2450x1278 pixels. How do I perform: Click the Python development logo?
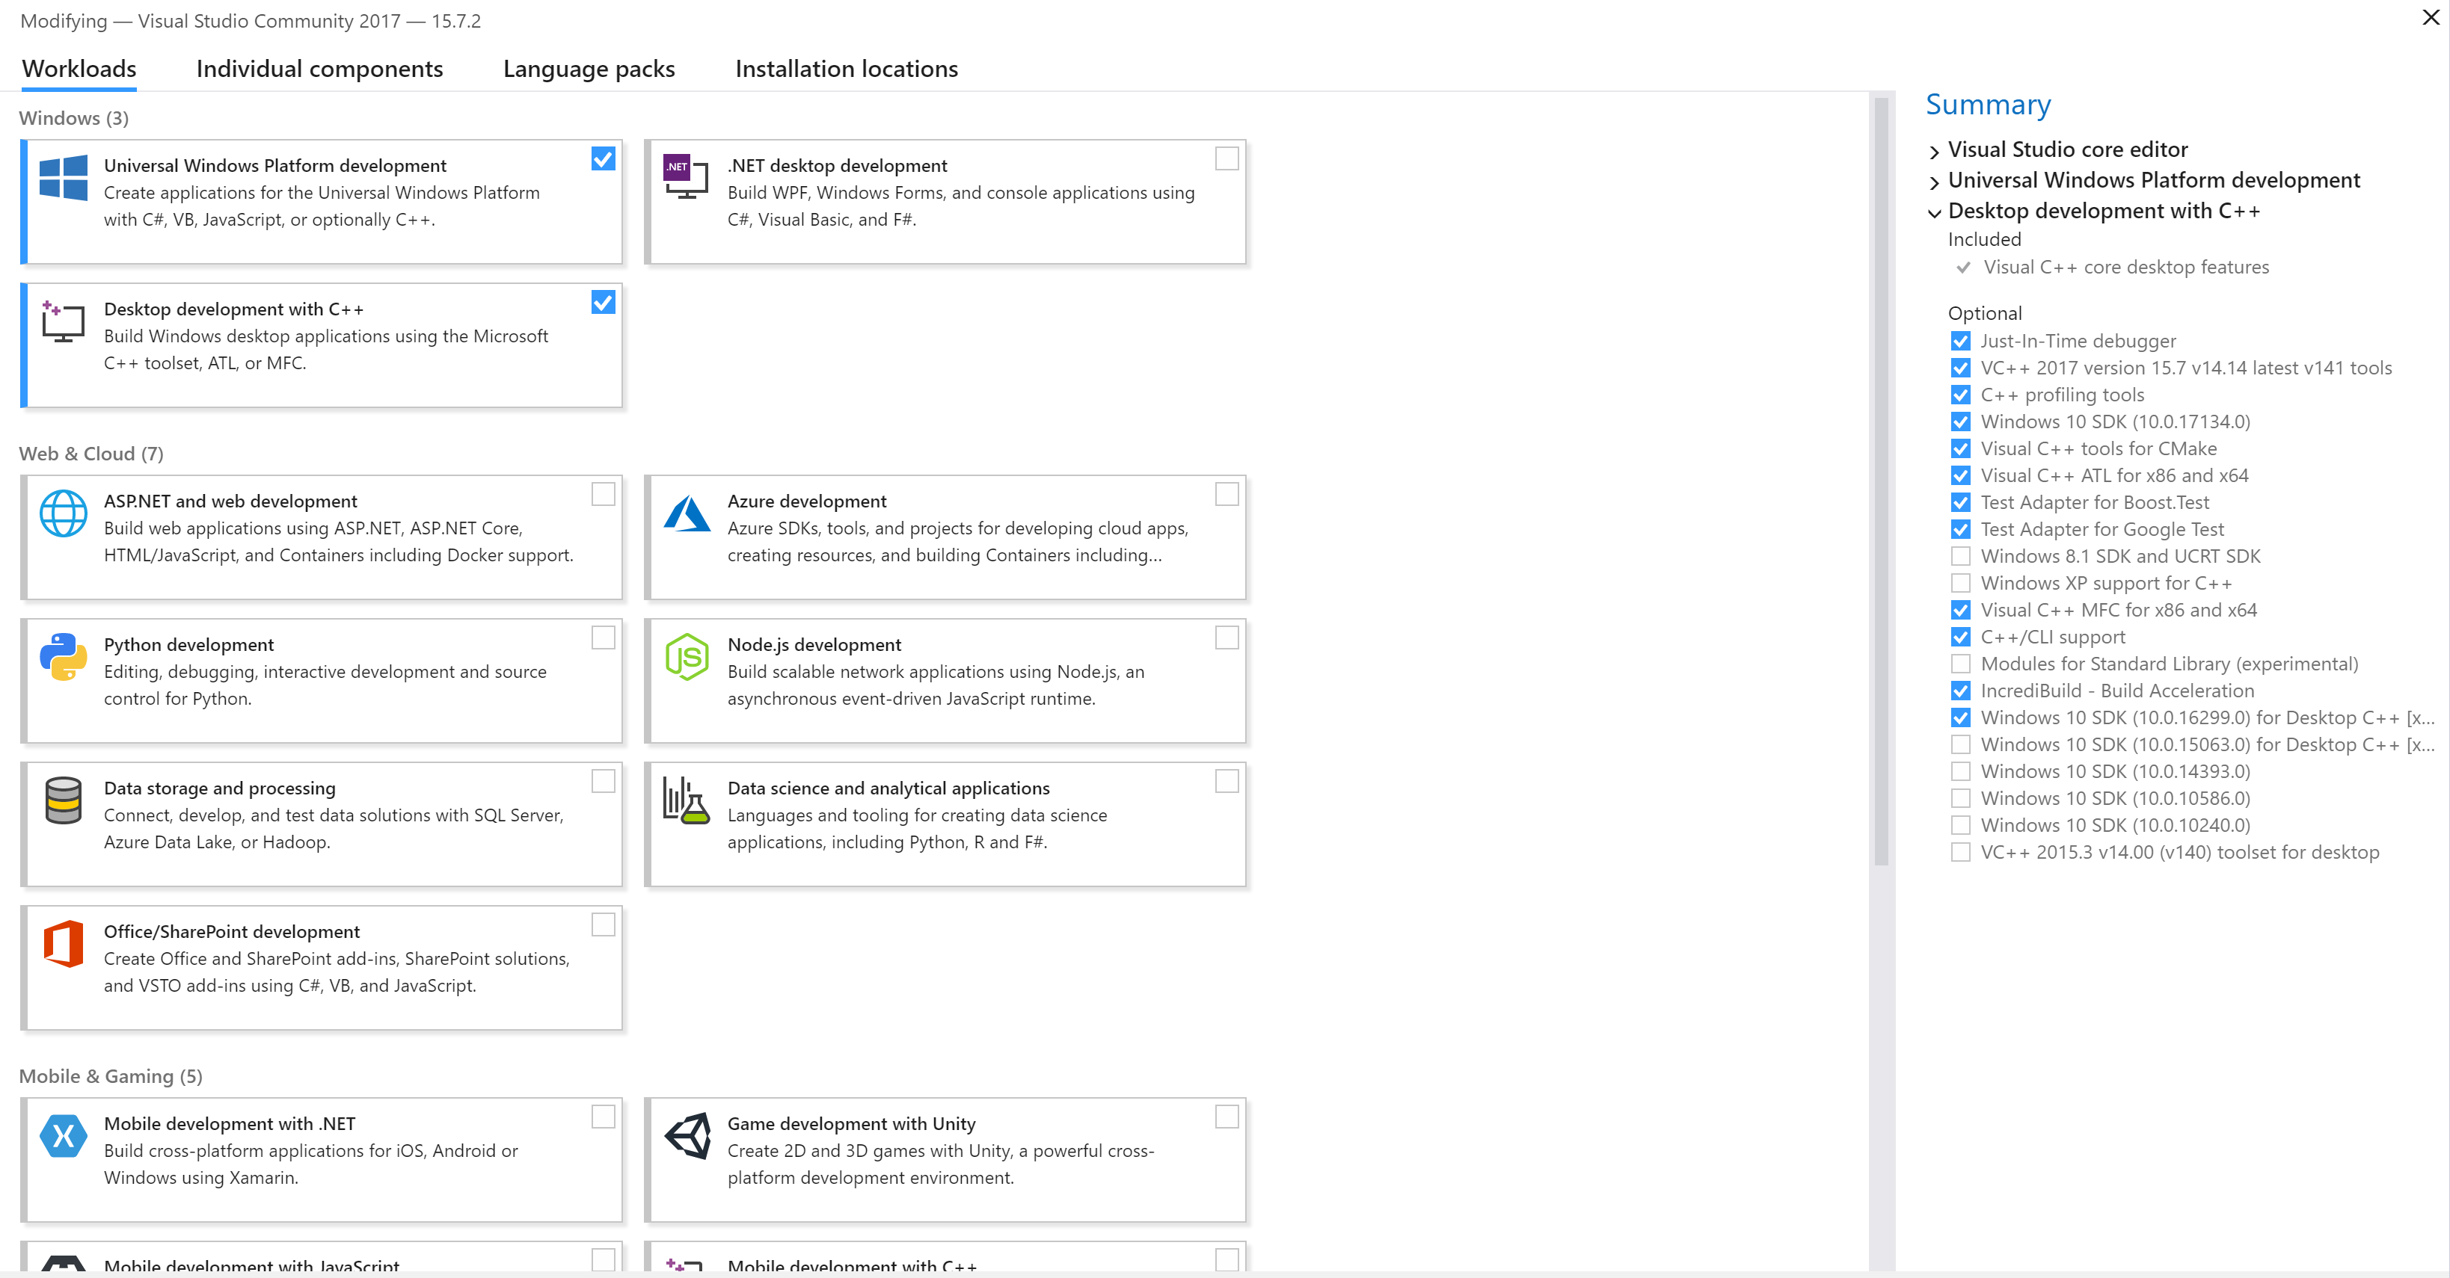63,657
